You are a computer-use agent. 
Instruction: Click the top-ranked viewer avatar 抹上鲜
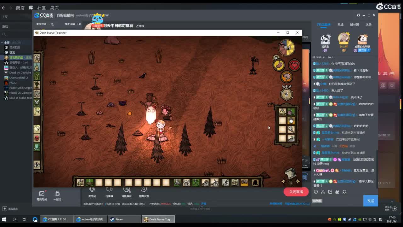tap(344, 38)
